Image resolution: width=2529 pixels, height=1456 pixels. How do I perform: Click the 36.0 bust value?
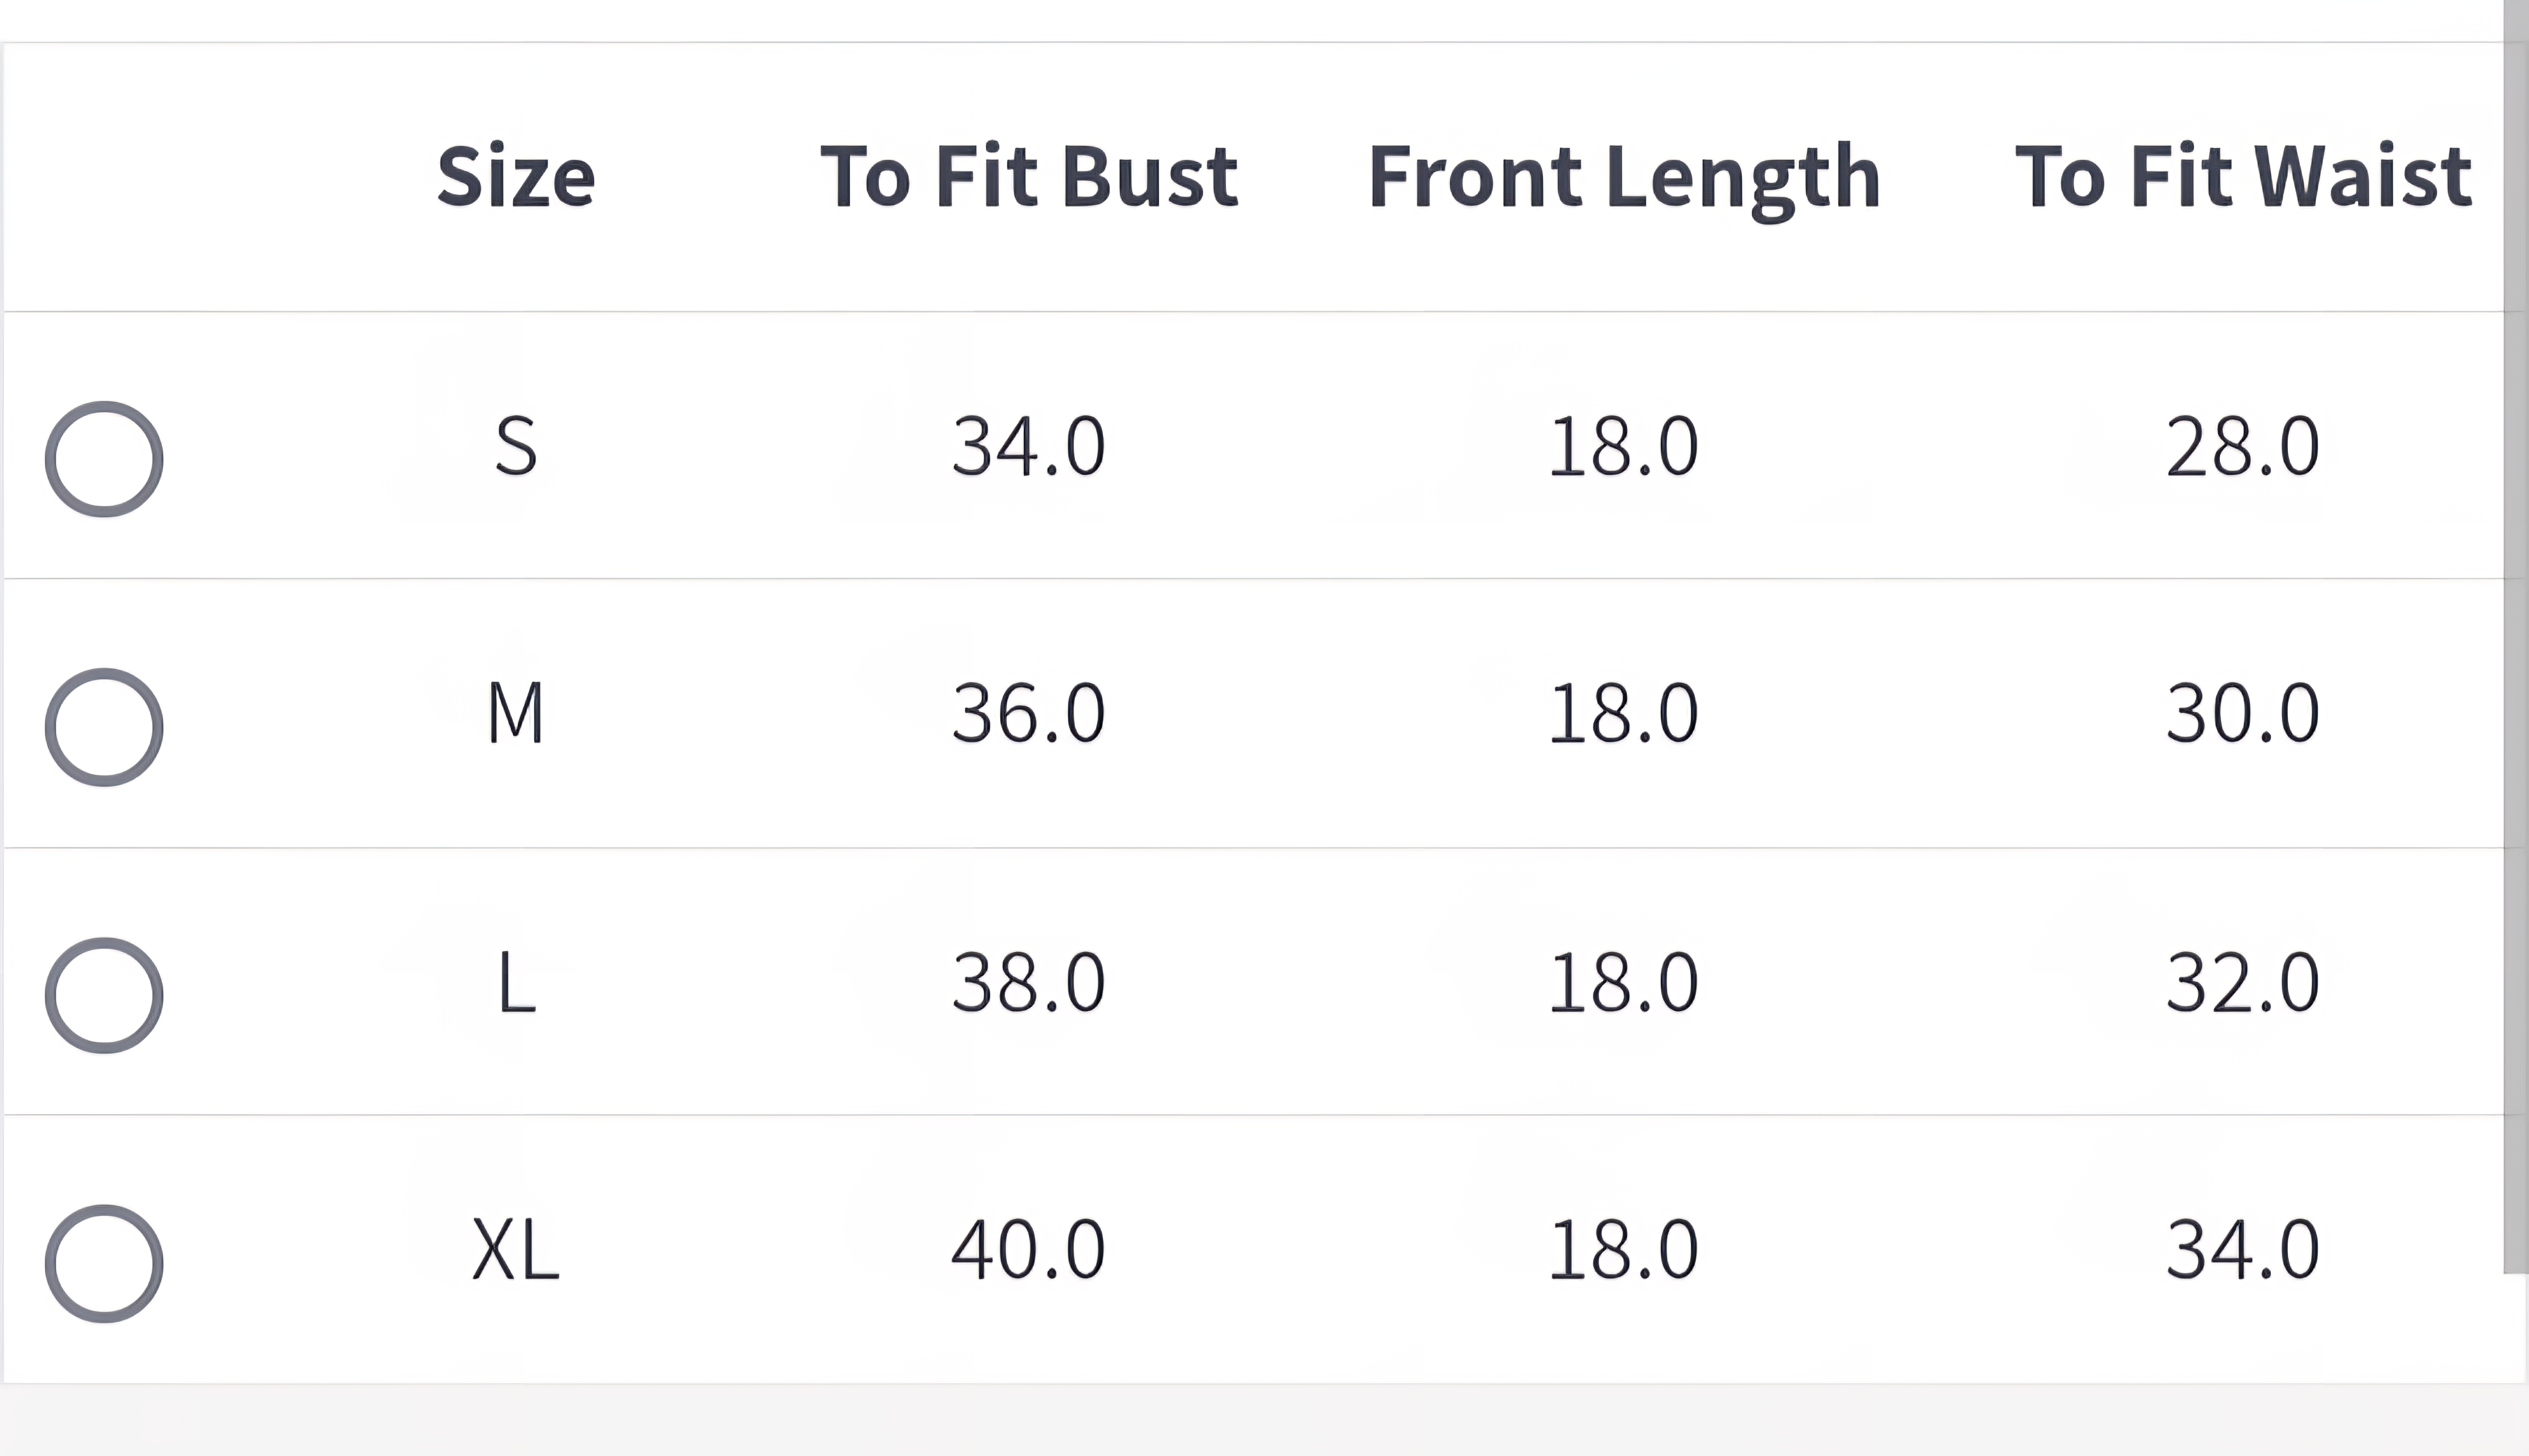[x=1029, y=713]
